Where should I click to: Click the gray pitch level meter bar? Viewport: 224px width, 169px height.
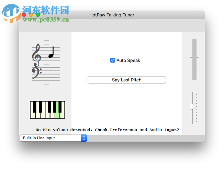click(x=194, y=59)
